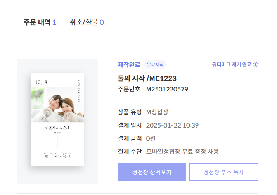Click the 워터마크 제거 완료 link
The image size is (277, 195).
click(232, 65)
